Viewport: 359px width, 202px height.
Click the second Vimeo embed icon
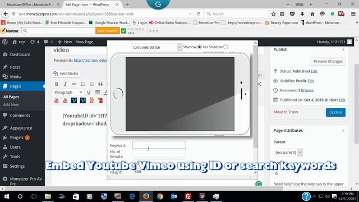[82, 100]
